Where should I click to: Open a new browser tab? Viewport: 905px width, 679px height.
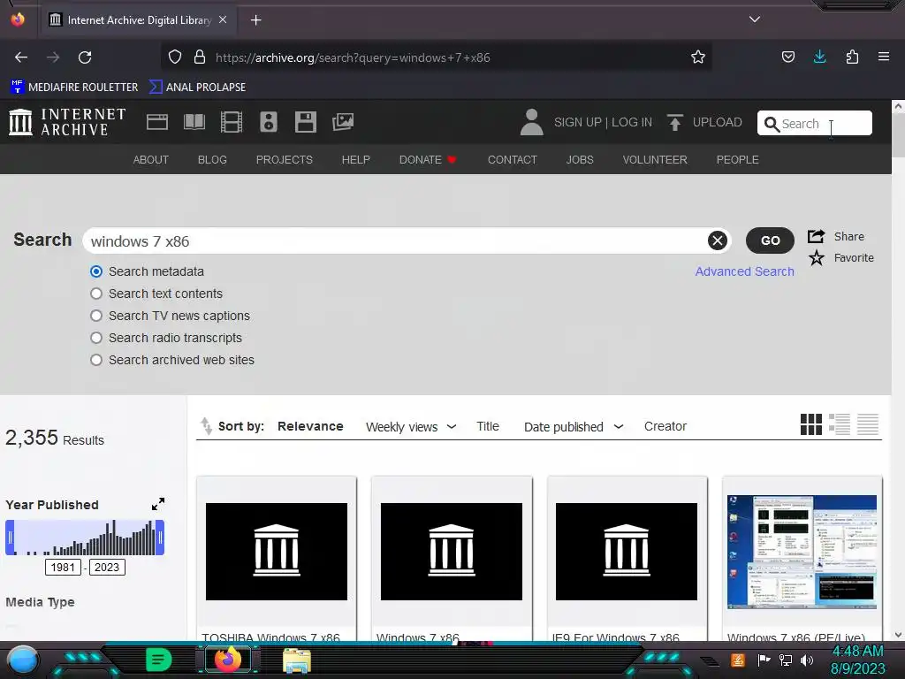point(255,20)
